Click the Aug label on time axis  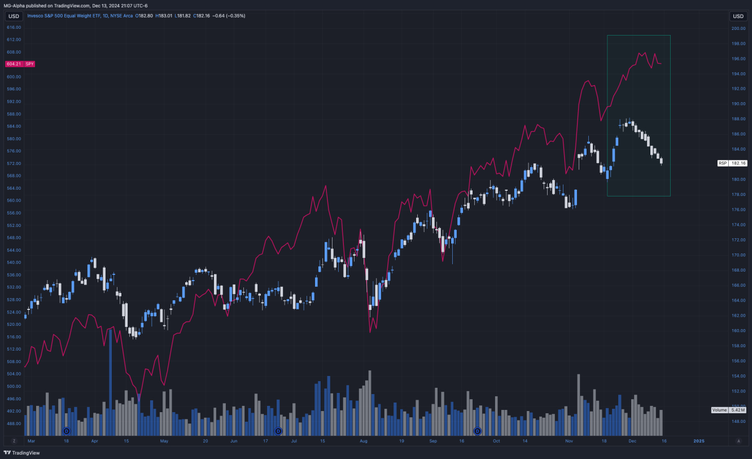click(x=364, y=440)
